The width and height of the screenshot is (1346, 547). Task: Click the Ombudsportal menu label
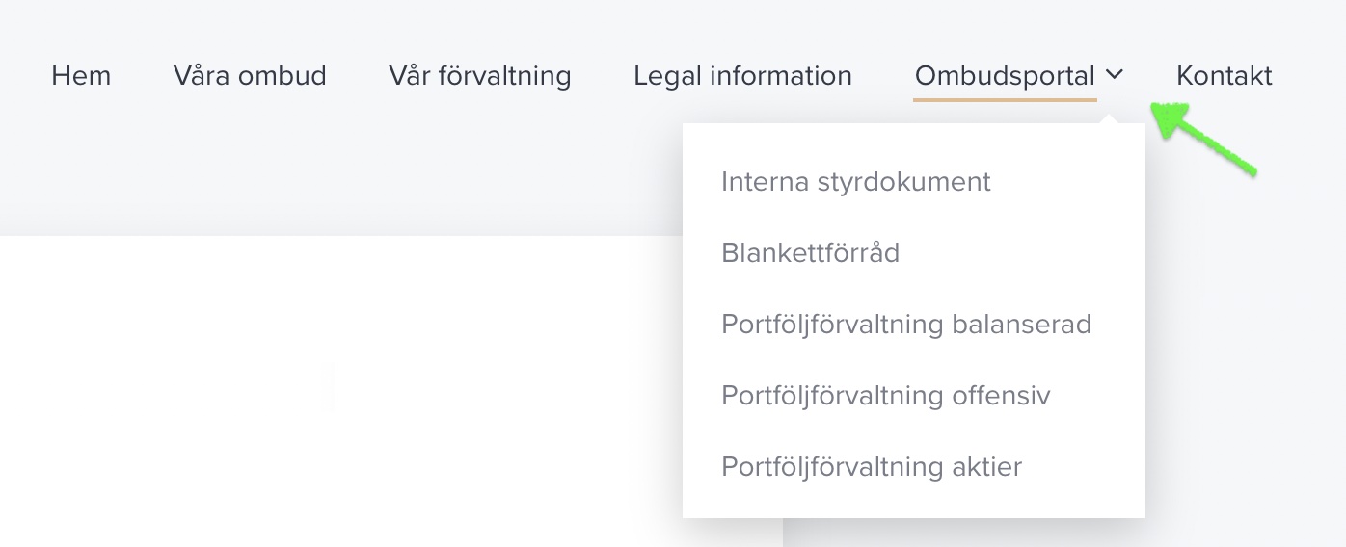(1005, 76)
